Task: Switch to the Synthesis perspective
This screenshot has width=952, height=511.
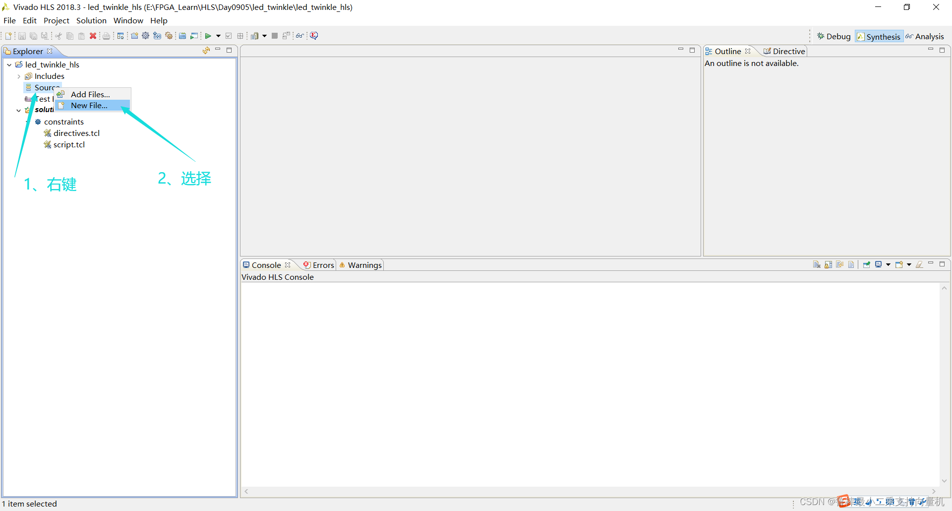Action: [879, 37]
